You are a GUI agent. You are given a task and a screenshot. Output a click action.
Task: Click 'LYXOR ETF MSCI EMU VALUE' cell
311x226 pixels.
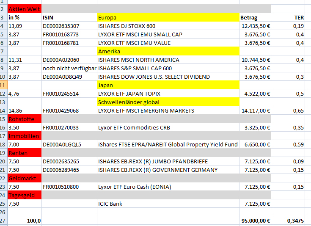coord(168,43)
